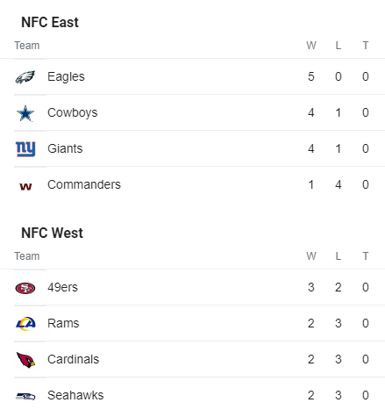385x417 pixels.
Task: Click the NFC West division heading
Action: 53,234
